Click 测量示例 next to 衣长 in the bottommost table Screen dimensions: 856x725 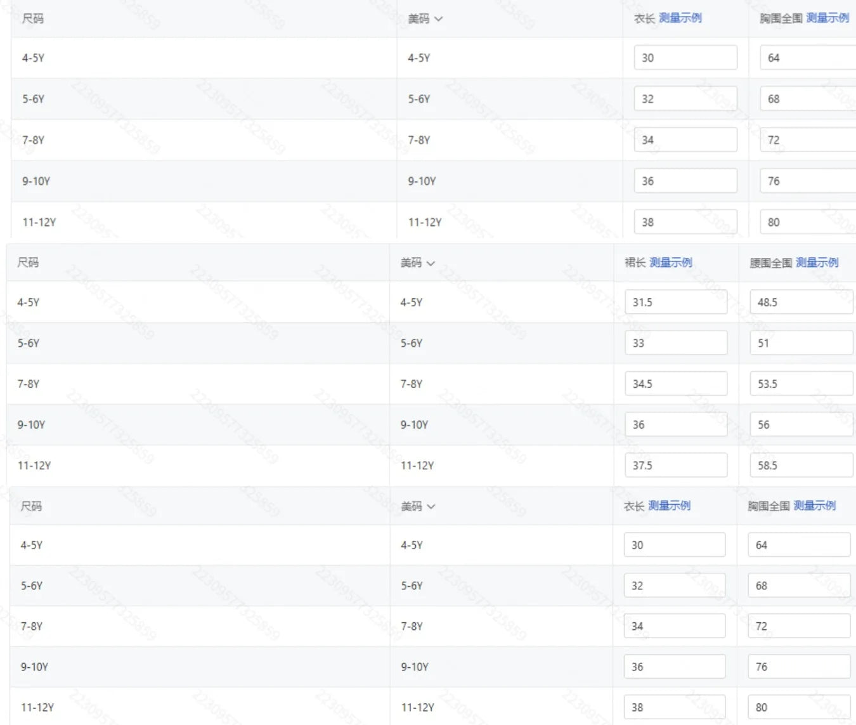tap(669, 506)
